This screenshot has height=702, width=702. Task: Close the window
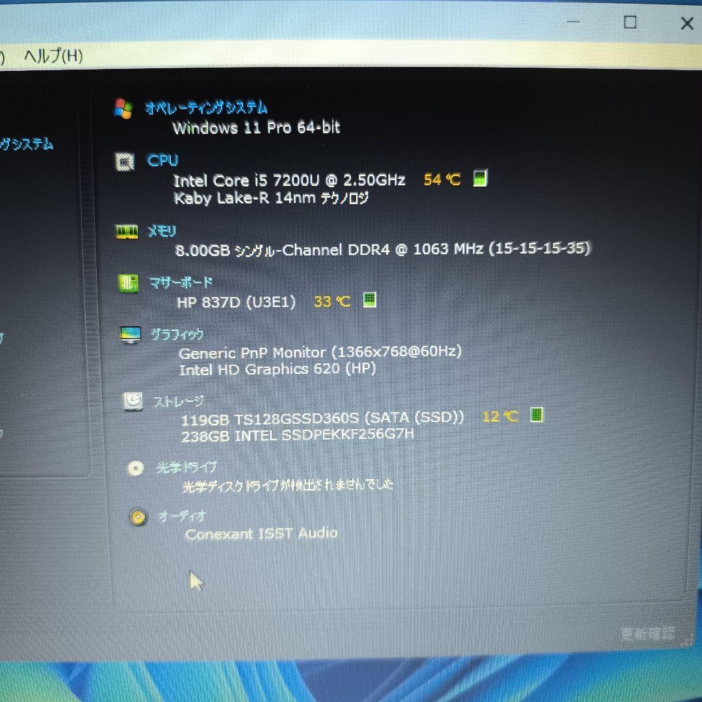(x=687, y=23)
